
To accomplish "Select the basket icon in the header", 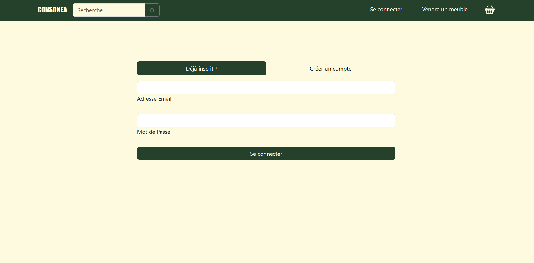I will [489, 10].
